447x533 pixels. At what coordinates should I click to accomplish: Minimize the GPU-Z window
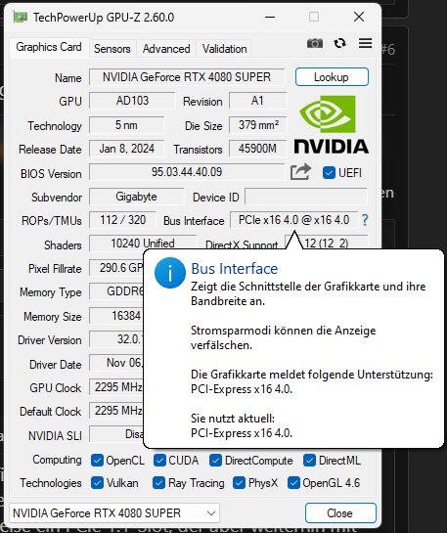tap(270, 17)
